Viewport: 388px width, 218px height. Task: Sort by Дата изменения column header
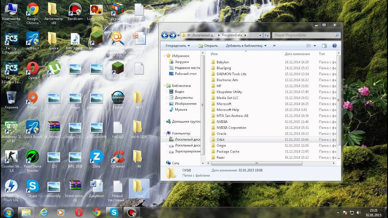pyautogui.click(x=300, y=54)
